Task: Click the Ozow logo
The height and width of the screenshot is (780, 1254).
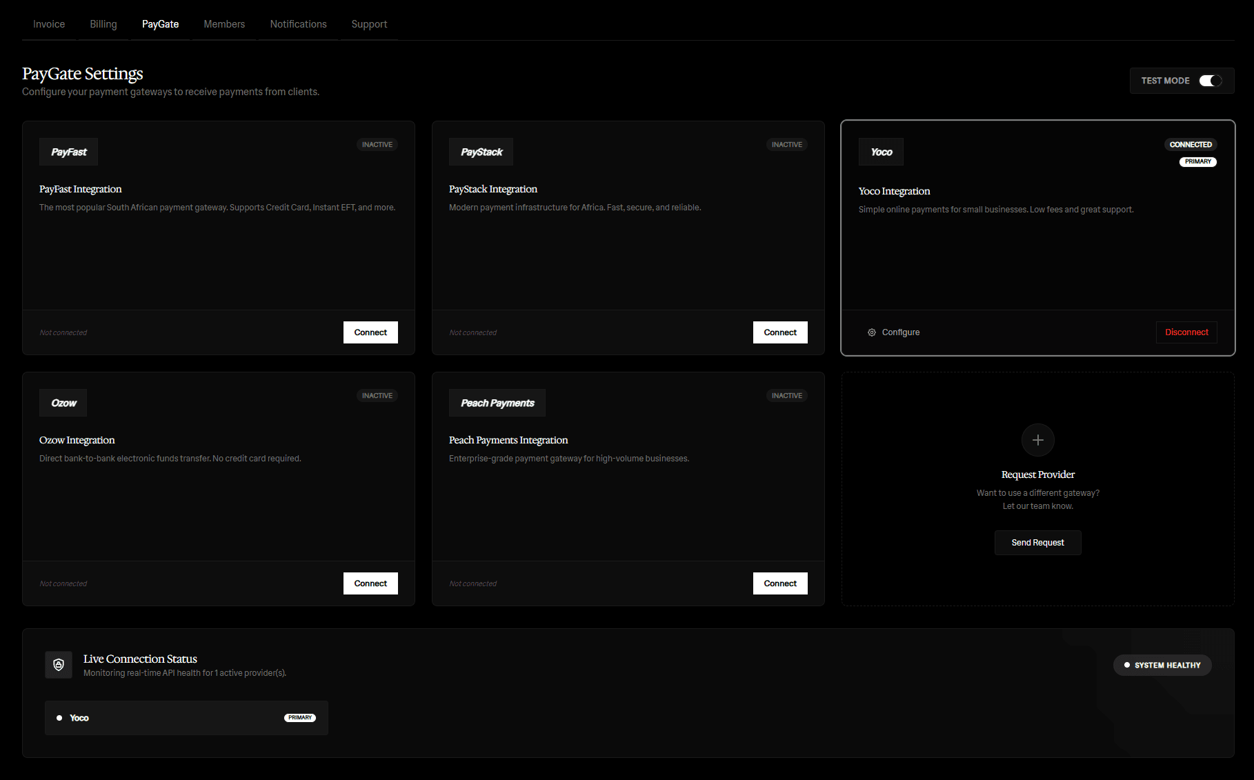Action: point(63,403)
